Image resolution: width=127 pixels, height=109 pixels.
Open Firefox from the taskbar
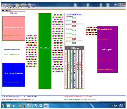pos(25,106)
